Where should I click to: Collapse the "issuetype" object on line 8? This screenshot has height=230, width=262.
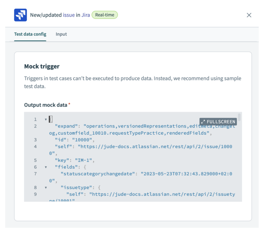click(x=46, y=187)
